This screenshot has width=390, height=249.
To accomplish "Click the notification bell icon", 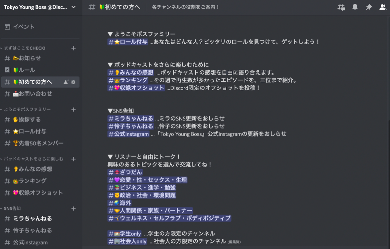I will coord(355,7).
